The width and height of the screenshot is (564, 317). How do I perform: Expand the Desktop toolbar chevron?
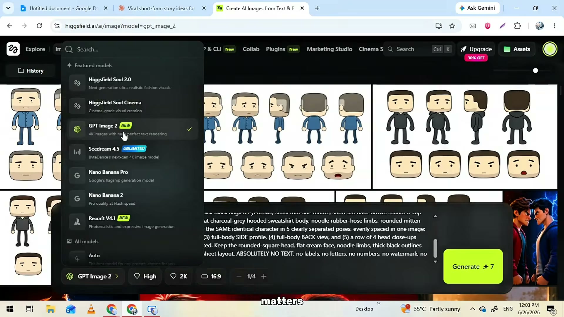378,303
